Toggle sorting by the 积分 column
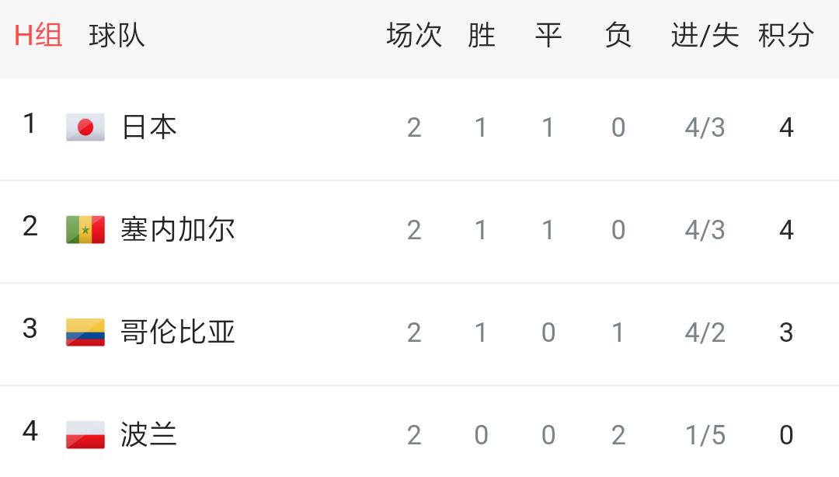The width and height of the screenshot is (839, 477). pyautogui.click(x=785, y=34)
